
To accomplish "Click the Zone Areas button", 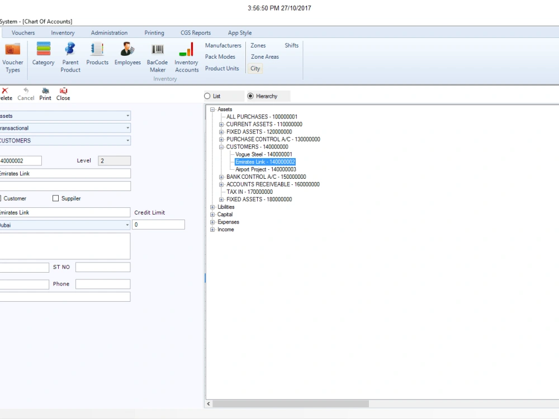I will click(264, 56).
